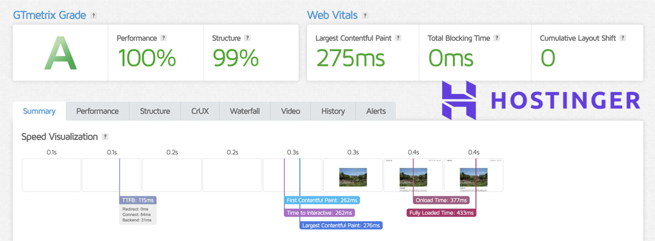Switch to the Structure tab
Screen dimensions: 655x241
coord(155,111)
